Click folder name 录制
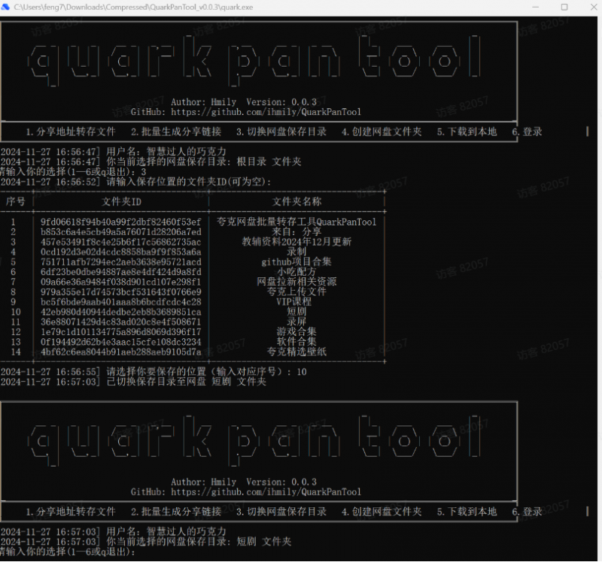 click(296, 252)
